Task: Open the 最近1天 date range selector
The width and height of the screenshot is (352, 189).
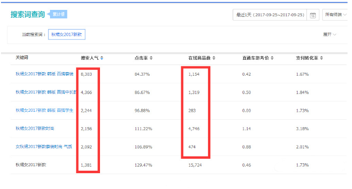Action: pos(270,15)
